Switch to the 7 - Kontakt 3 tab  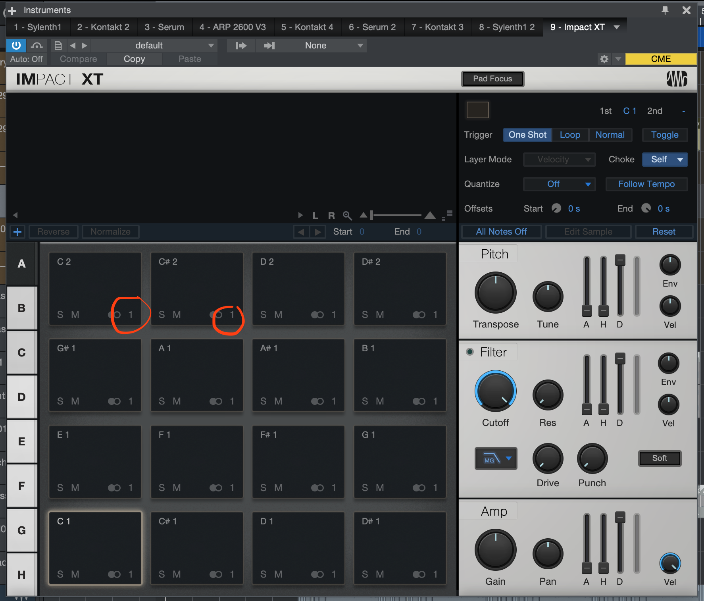tap(437, 27)
